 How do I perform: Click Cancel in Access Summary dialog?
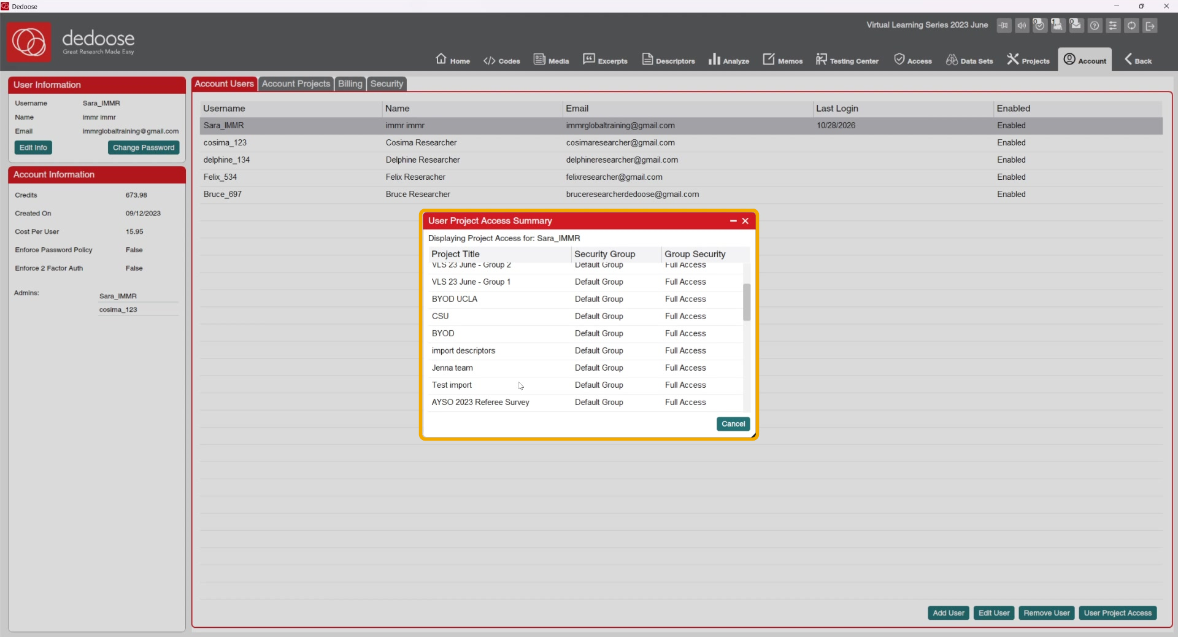733,424
